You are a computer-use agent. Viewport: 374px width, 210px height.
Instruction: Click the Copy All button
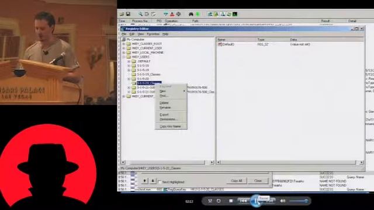pyautogui.click(x=237, y=181)
